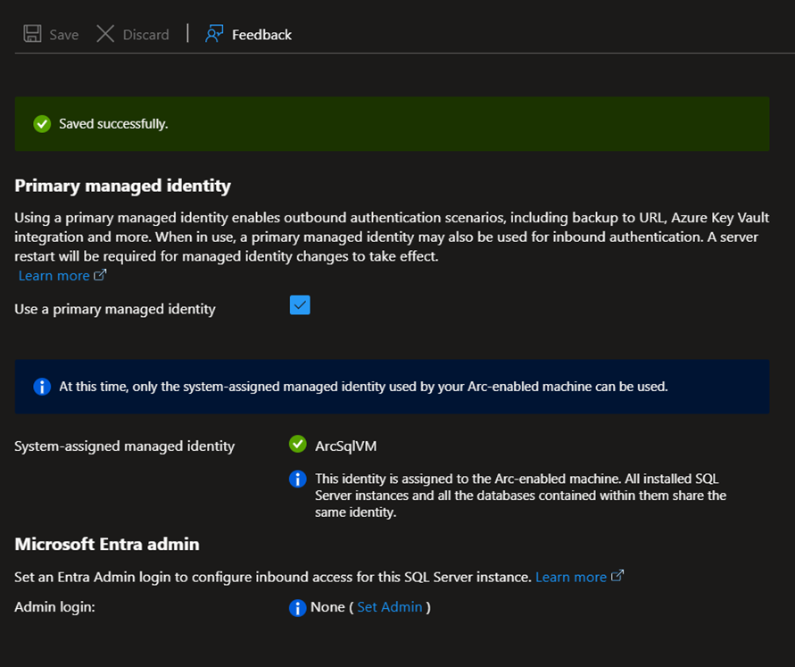Viewport: 795px width, 667px height.
Task: Click the Save floppy disk icon
Action: pyautogui.click(x=32, y=34)
